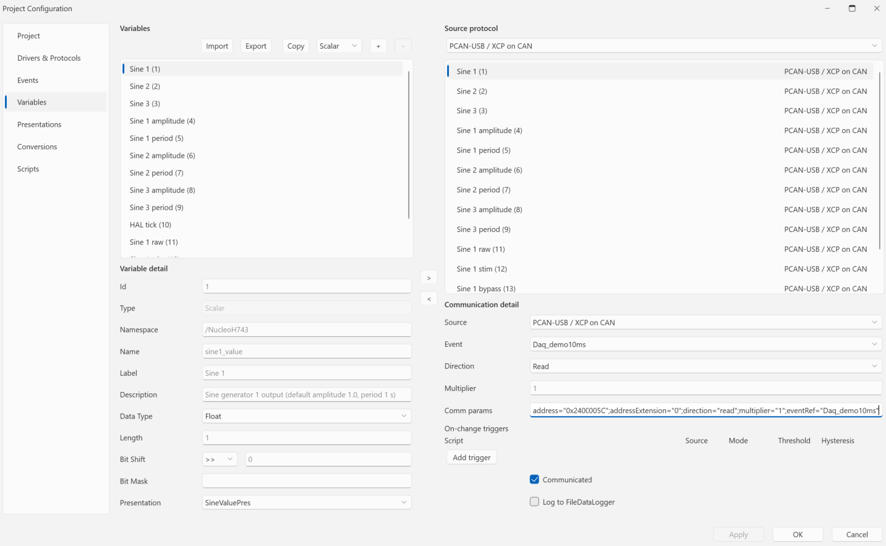This screenshot has width=886, height=546.
Task: Expand the Presentation dropdown
Action: click(x=307, y=503)
